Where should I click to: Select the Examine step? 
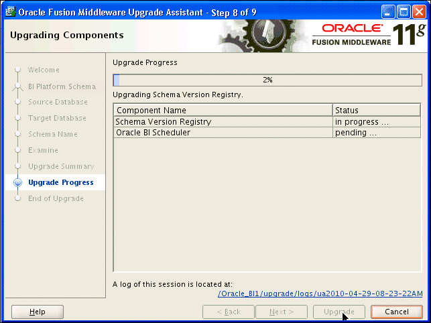43,150
